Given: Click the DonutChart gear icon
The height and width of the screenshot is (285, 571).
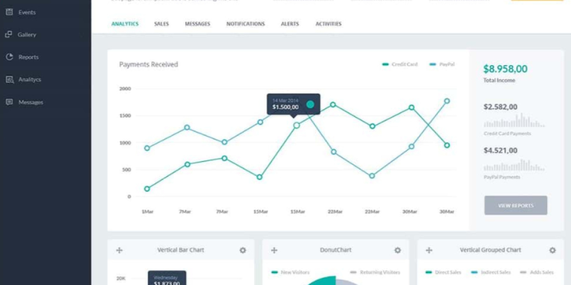Looking at the screenshot, I should [x=397, y=249].
